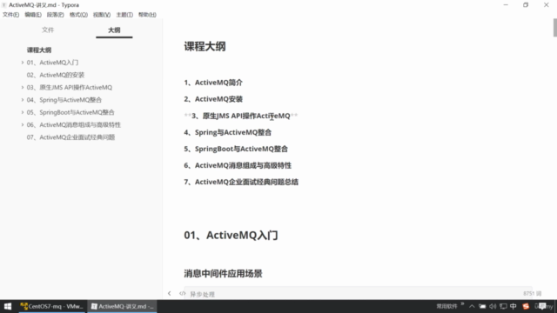Expand the 05、SpringBoot与ActiveMQ整合 outline node
557x313 pixels.
(x=23, y=112)
